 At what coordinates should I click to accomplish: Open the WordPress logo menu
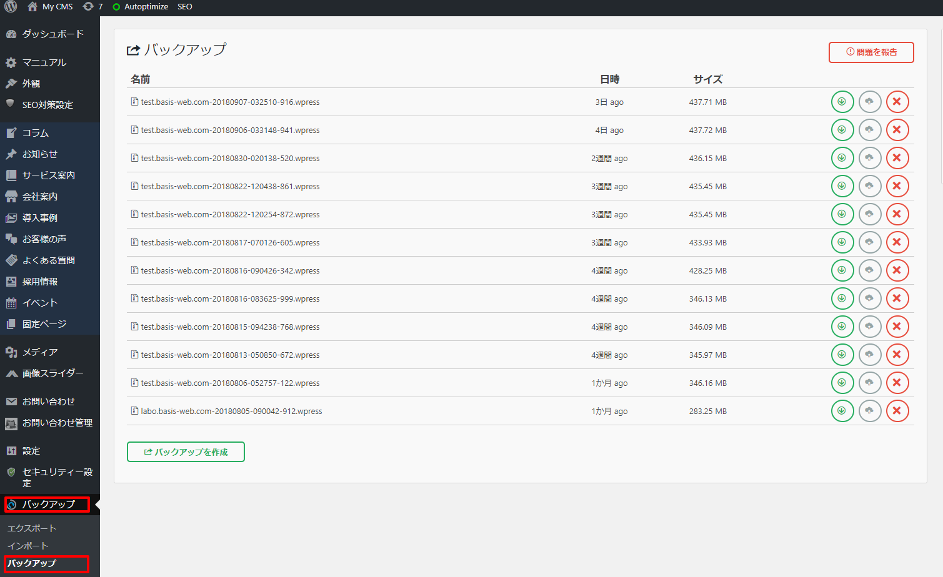click(11, 7)
